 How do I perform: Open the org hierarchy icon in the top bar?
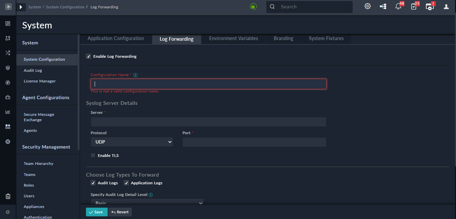point(383,6)
